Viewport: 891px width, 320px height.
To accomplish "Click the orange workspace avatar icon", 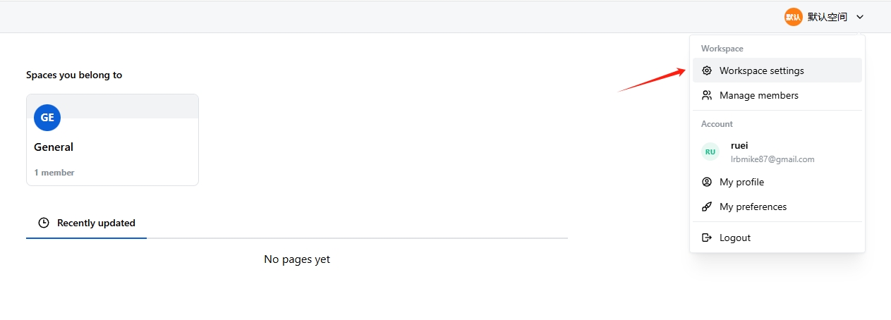I will pyautogui.click(x=794, y=17).
